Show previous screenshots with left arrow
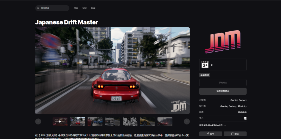Viewport: 281px width, 139px height. click(x=38, y=121)
